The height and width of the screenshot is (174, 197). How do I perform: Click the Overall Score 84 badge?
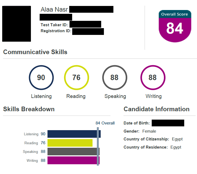(x=175, y=26)
